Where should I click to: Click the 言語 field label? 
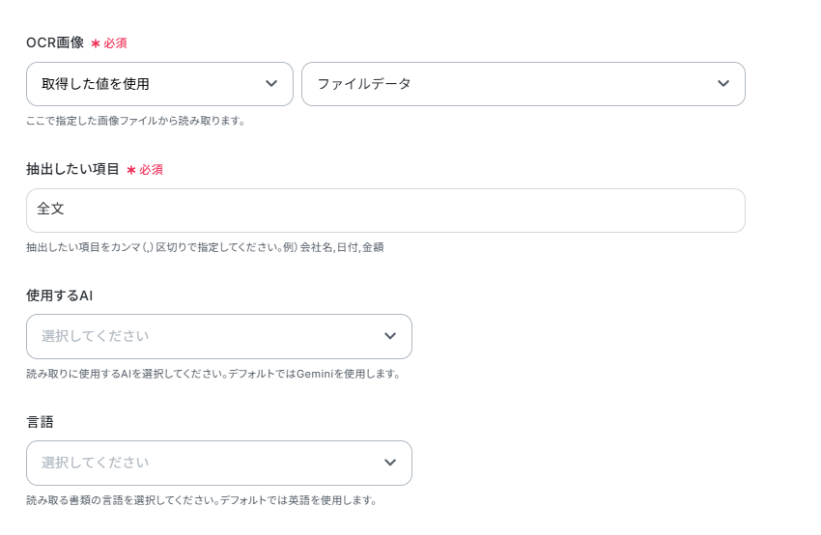[x=40, y=421]
